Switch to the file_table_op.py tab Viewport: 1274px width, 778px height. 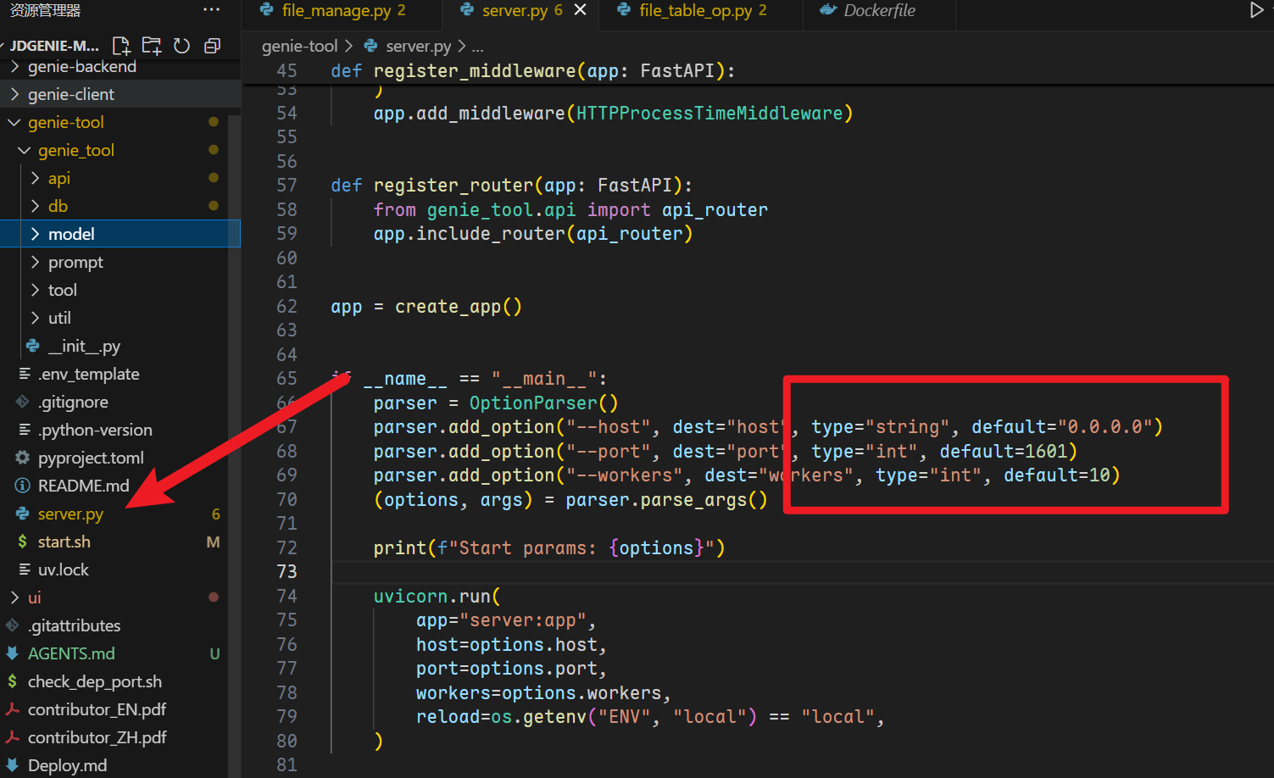693,10
